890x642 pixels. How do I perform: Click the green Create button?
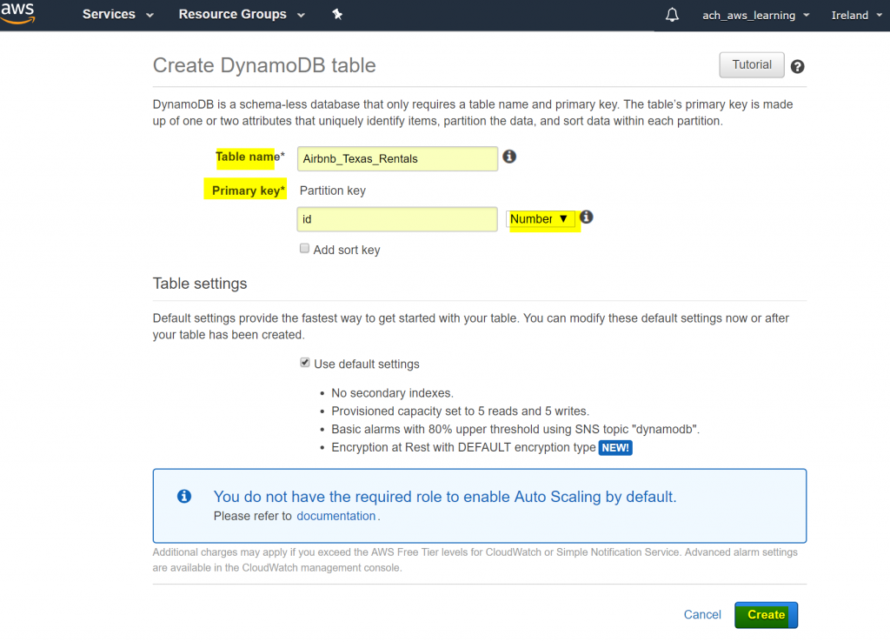pos(766,615)
